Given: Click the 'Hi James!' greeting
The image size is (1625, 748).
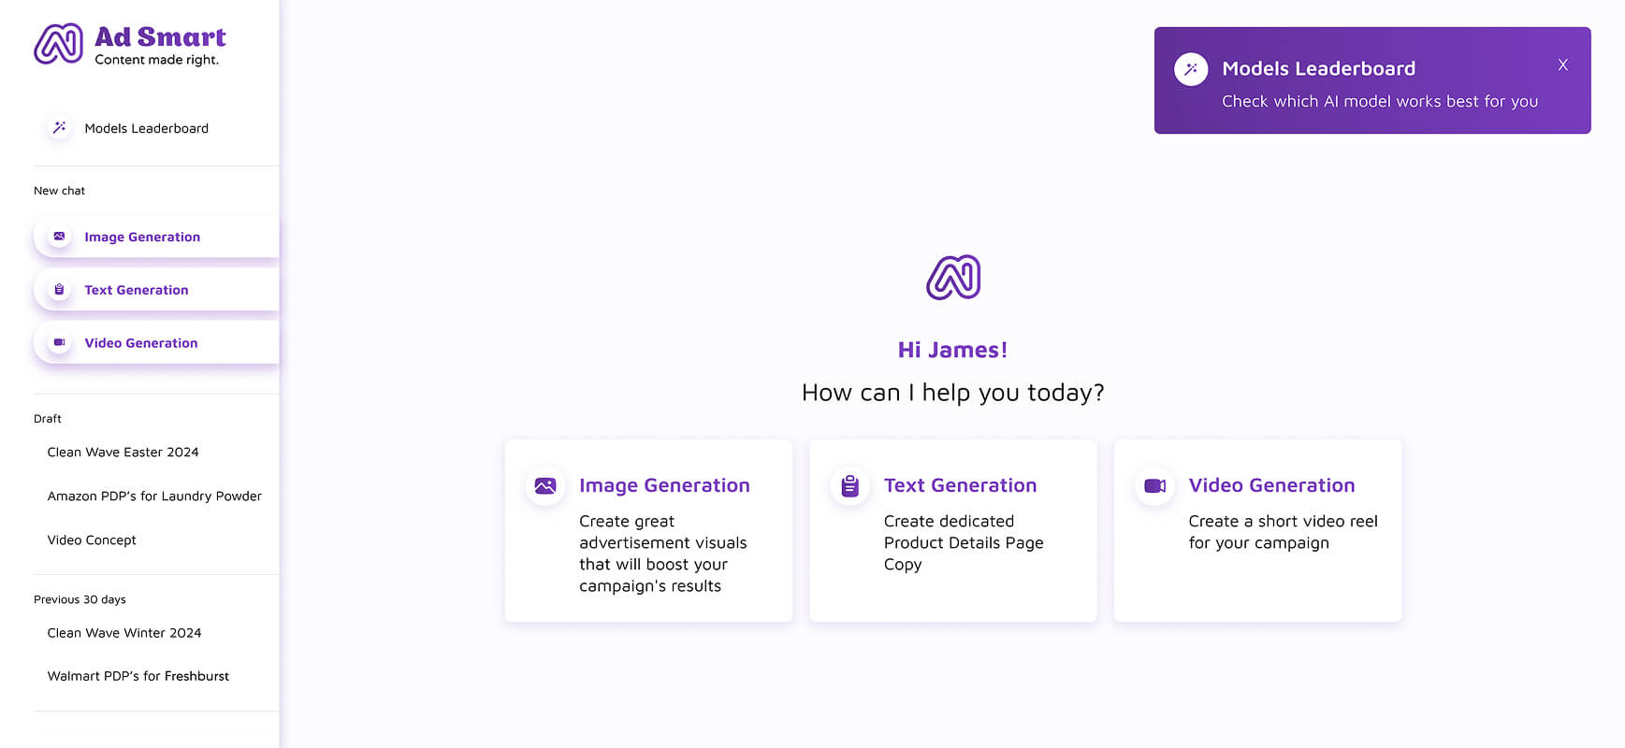Looking at the screenshot, I should [x=952, y=350].
